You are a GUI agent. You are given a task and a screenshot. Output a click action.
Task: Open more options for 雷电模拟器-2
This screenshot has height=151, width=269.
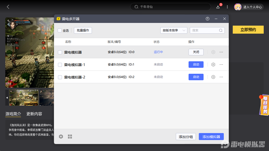221,77
